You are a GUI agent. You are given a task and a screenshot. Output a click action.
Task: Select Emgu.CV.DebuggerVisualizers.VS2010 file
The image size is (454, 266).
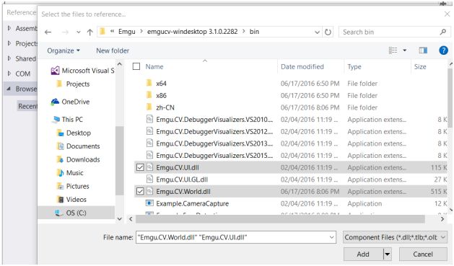(214, 120)
